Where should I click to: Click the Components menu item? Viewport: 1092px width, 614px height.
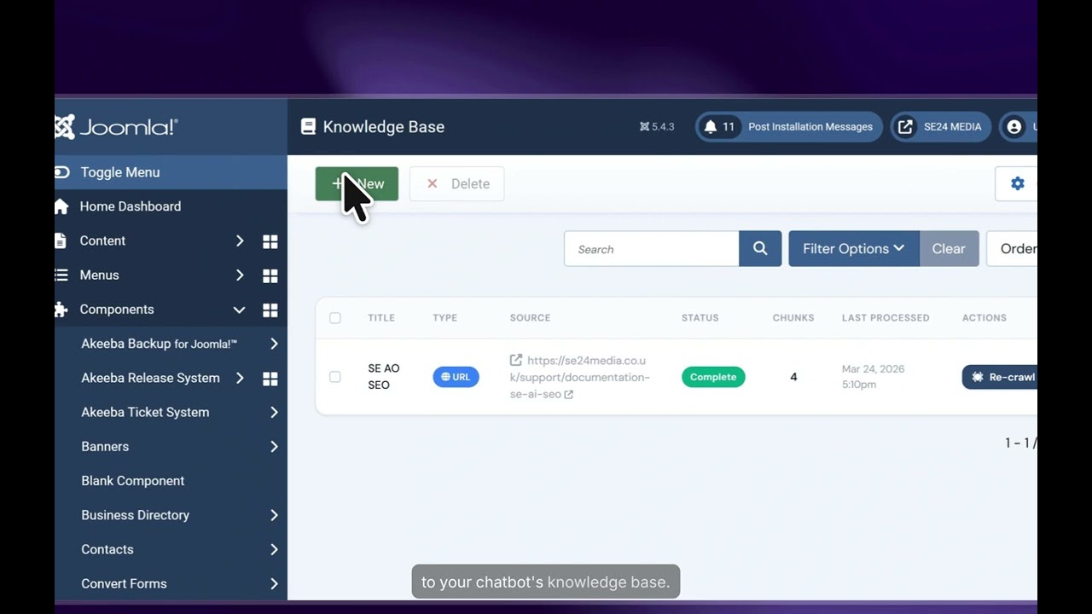coord(117,310)
